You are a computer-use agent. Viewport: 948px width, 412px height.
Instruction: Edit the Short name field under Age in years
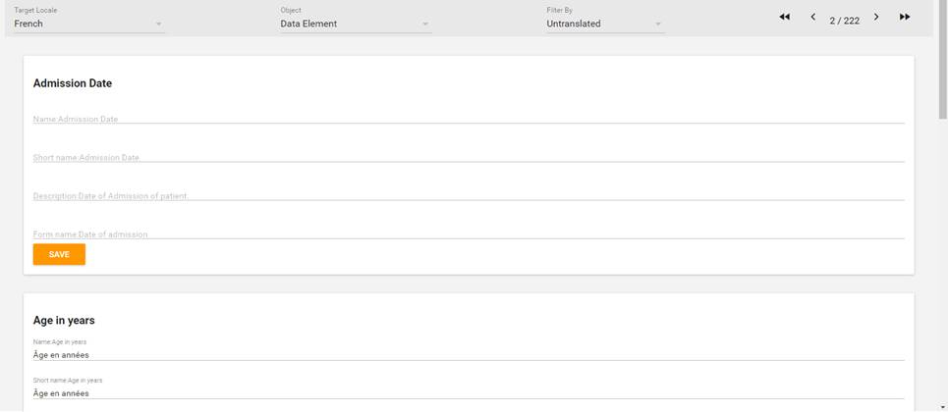click(x=468, y=392)
